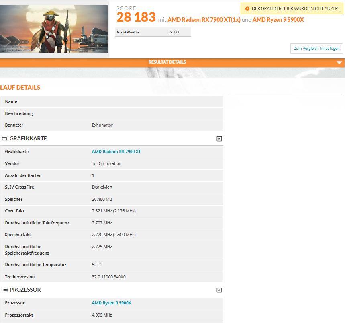Click the GRAFIKKARTE section heading text
This screenshot has width=345, height=323.
point(28,138)
